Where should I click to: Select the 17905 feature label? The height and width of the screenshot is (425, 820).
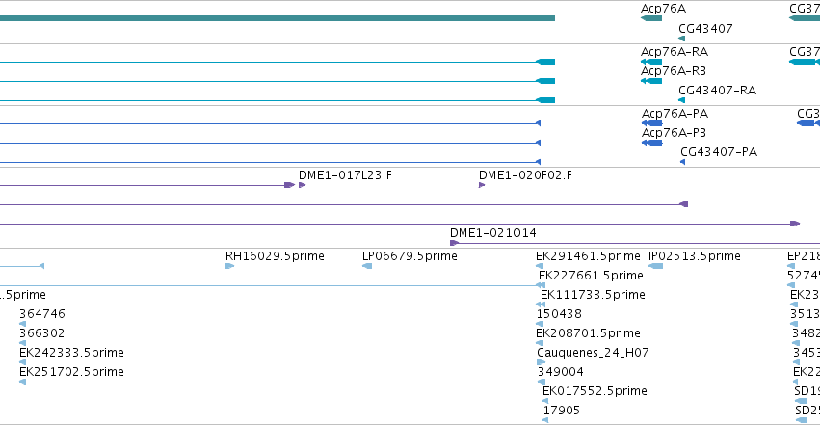pyautogui.click(x=561, y=411)
